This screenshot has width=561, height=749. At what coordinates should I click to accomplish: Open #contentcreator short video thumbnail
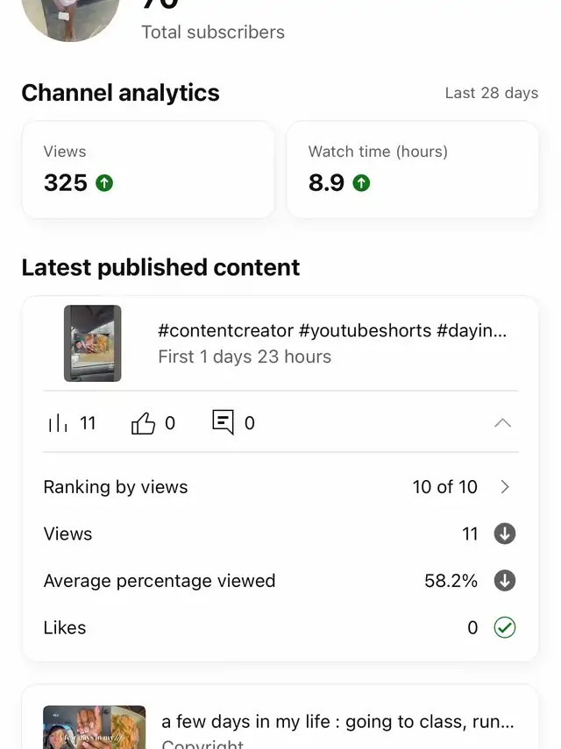[93, 343]
